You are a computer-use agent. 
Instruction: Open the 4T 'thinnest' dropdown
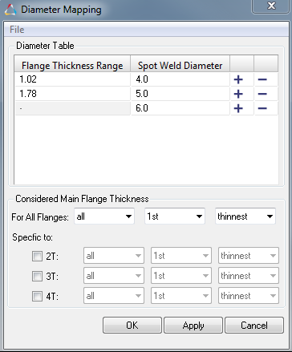[x=249, y=296]
